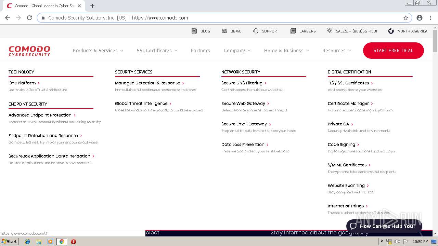Viewport: 438px width, 246px height.
Task: Open a new browser tab
Action: 92,6
